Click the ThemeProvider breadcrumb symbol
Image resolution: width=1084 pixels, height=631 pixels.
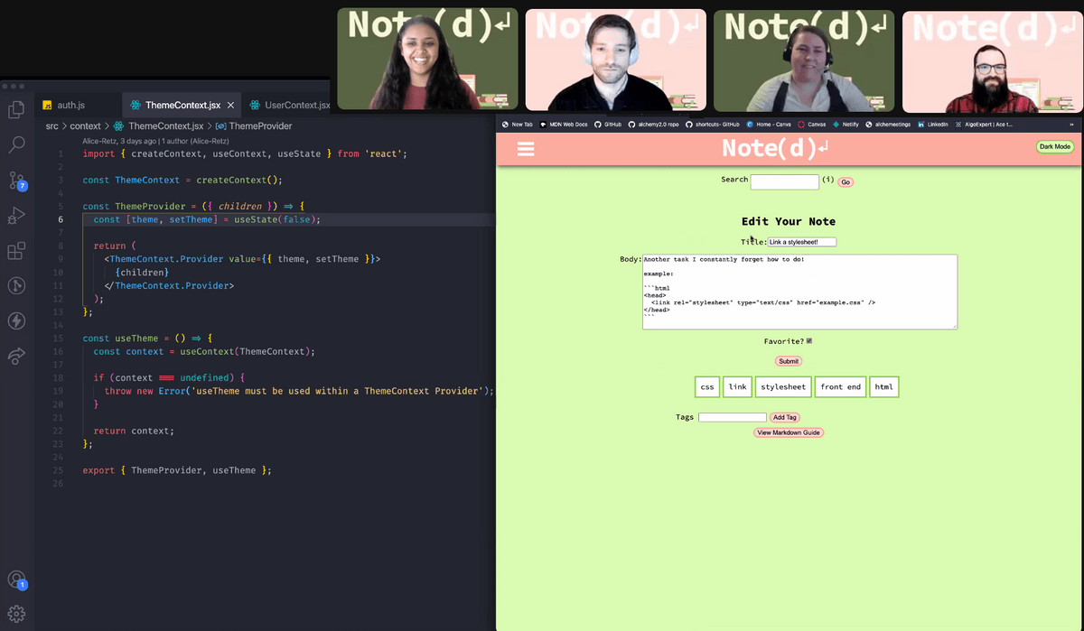click(x=253, y=126)
